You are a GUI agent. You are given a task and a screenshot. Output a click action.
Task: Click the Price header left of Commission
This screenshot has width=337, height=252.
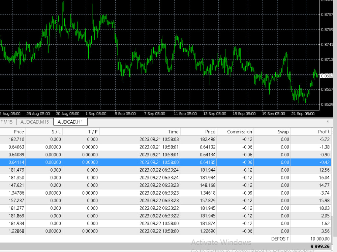click(x=198, y=132)
